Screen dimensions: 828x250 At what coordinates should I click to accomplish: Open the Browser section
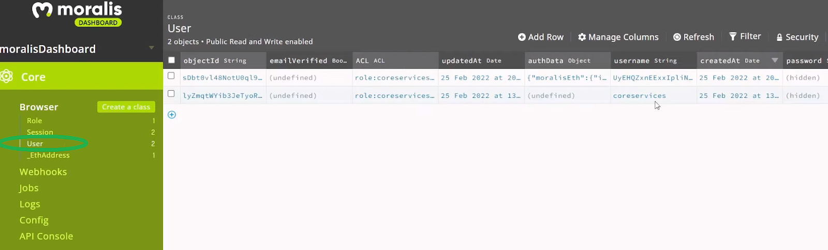39,107
